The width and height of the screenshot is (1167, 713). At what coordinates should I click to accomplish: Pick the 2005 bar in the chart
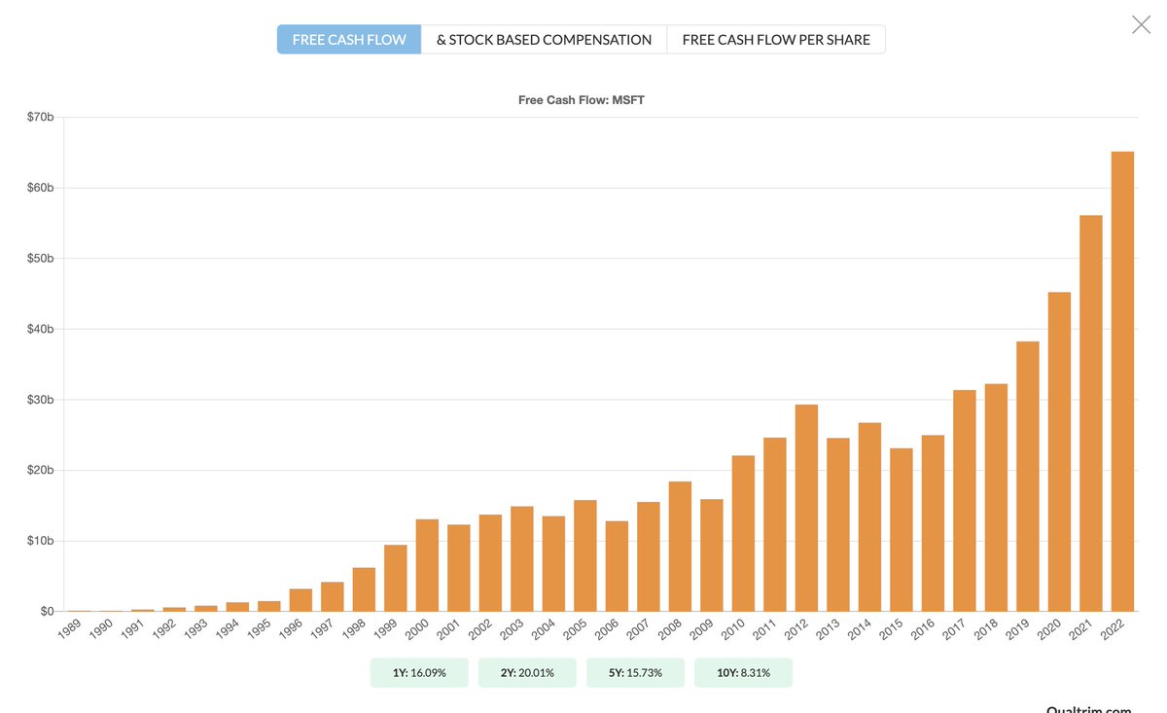click(585, 556)
